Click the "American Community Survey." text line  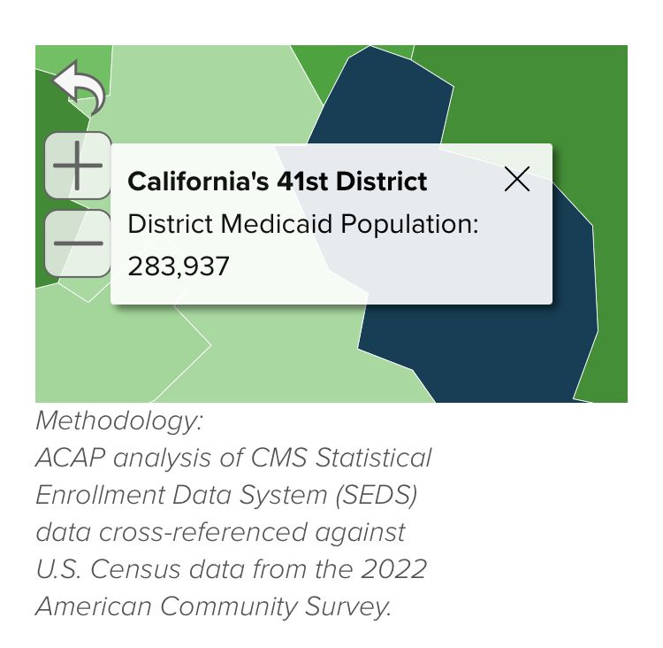[214, 606]
